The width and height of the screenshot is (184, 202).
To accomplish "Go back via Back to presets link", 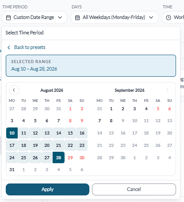I will (30, 47).
